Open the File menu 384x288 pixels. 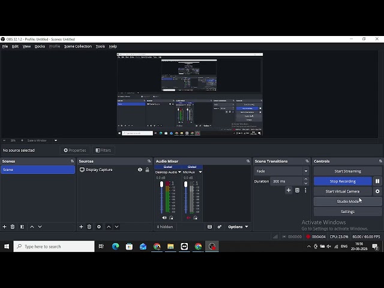click(x=5, y=46)
